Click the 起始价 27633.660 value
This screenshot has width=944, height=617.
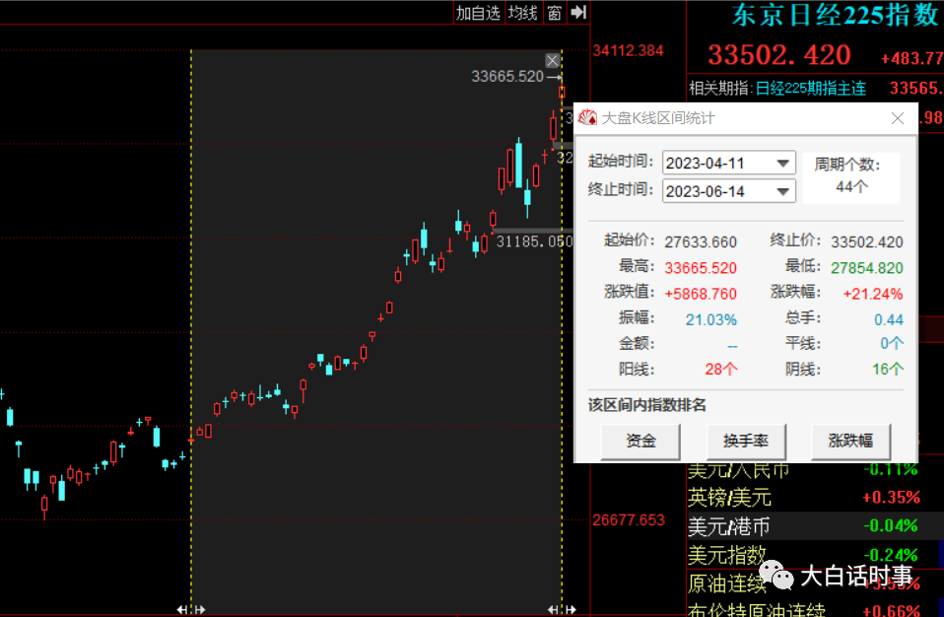[701, 242]
